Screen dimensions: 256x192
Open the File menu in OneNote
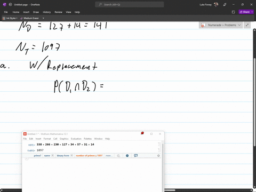pos(6,12)
